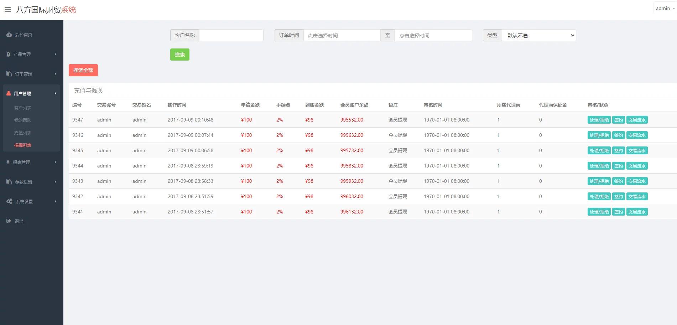Open the 类型 dropdown showing 默认不选

click(538, 35)
